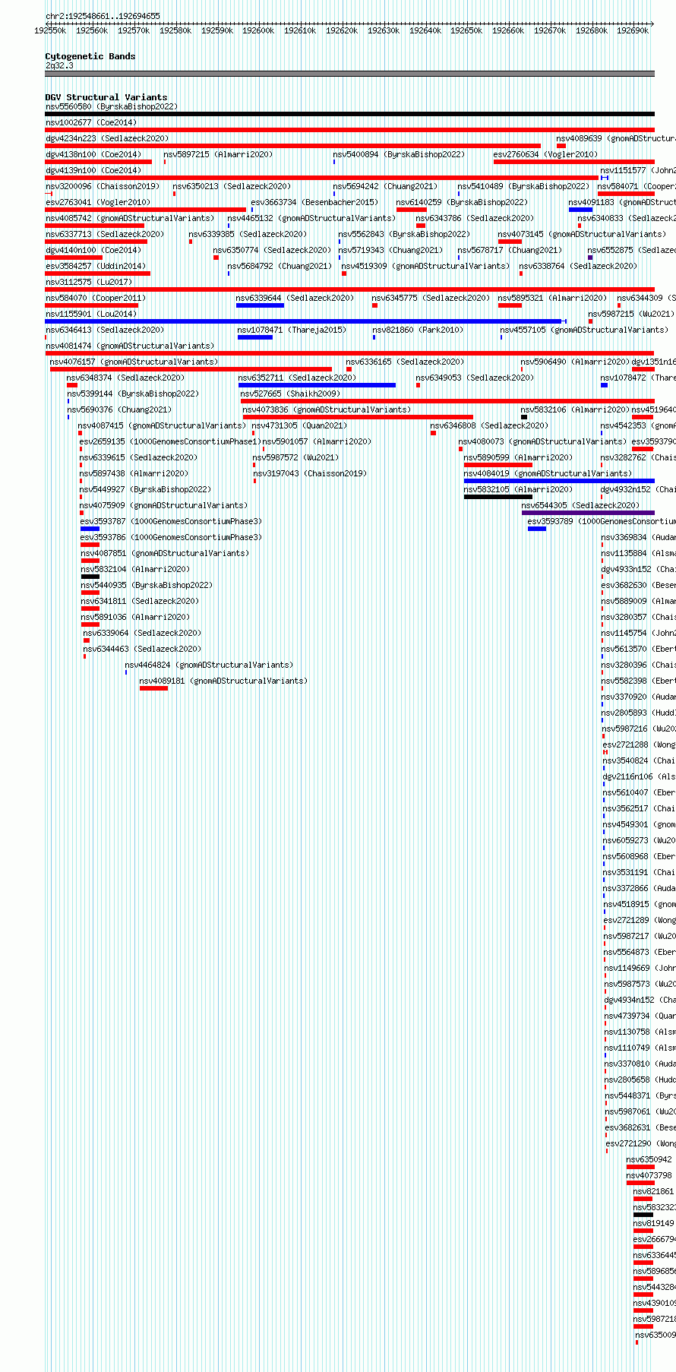This screenshot has width=676, height=1372.
Task: Click esv3593787 (1000GenomesConsortiumPhase3) label
Action: 171,521
